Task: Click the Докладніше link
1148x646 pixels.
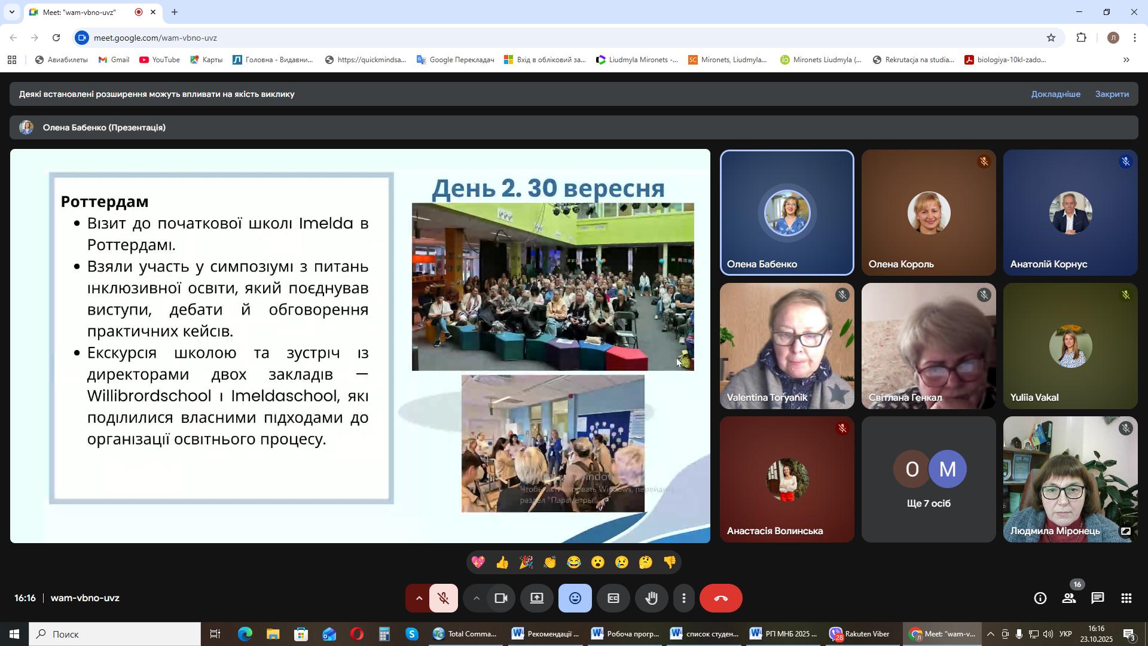Action: coord(1055,95)
